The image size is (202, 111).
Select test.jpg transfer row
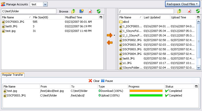pos(100,91)
